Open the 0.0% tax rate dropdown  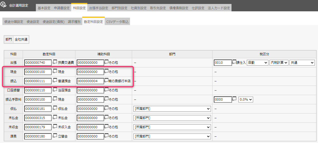(245, 100)
